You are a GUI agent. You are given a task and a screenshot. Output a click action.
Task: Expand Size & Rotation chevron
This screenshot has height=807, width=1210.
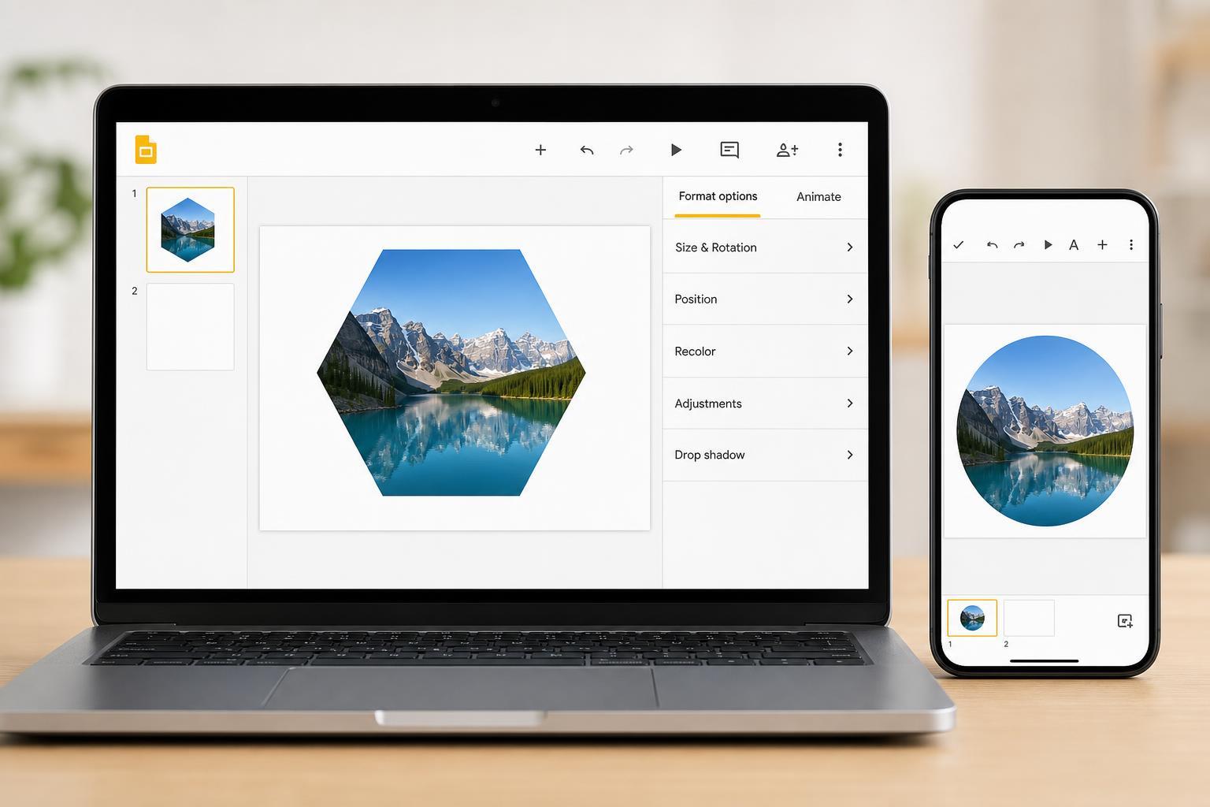[x=850, y=247]
